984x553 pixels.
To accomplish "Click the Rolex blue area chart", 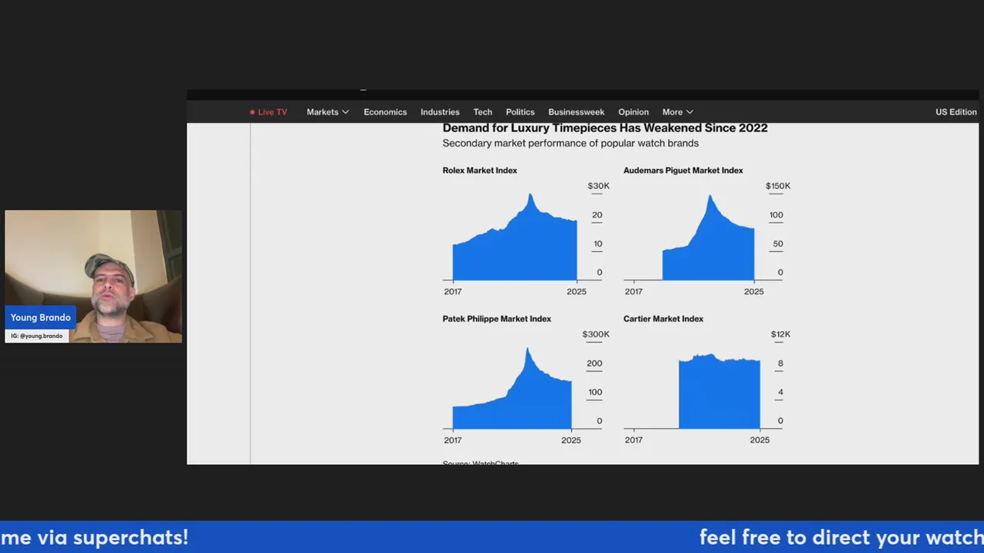I will [x=515, y=246].
